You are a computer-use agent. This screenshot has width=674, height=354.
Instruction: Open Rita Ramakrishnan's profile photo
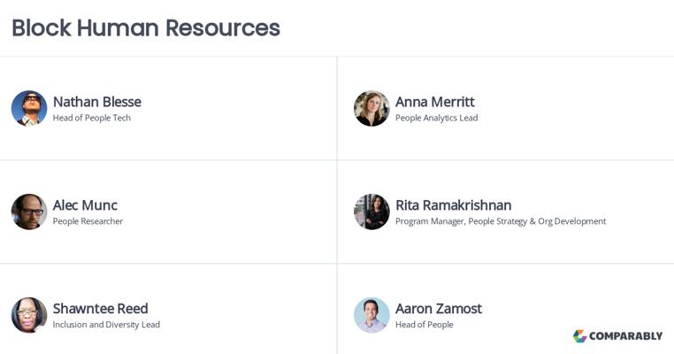[x=371, y=212]
